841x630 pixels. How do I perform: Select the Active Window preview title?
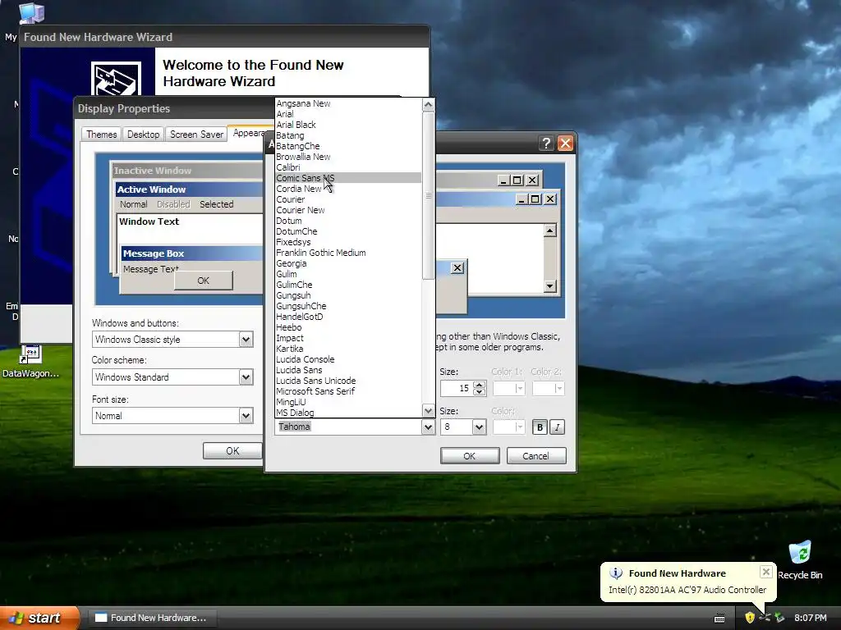(151, 189)
